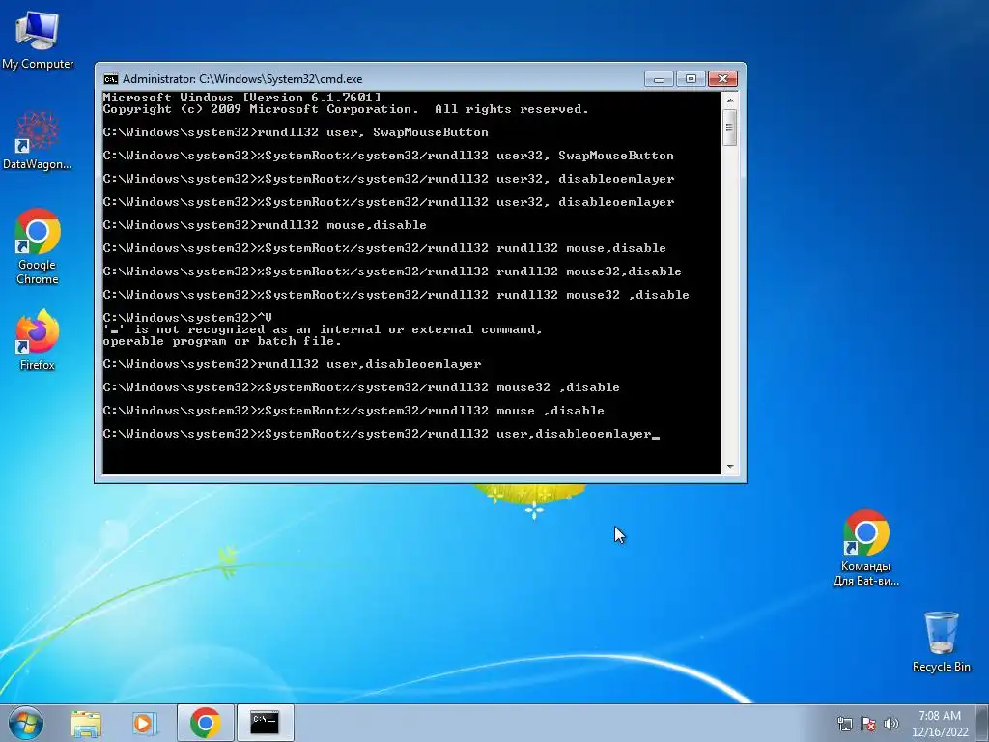Maximize the command prompt window

tap(691, 79)
